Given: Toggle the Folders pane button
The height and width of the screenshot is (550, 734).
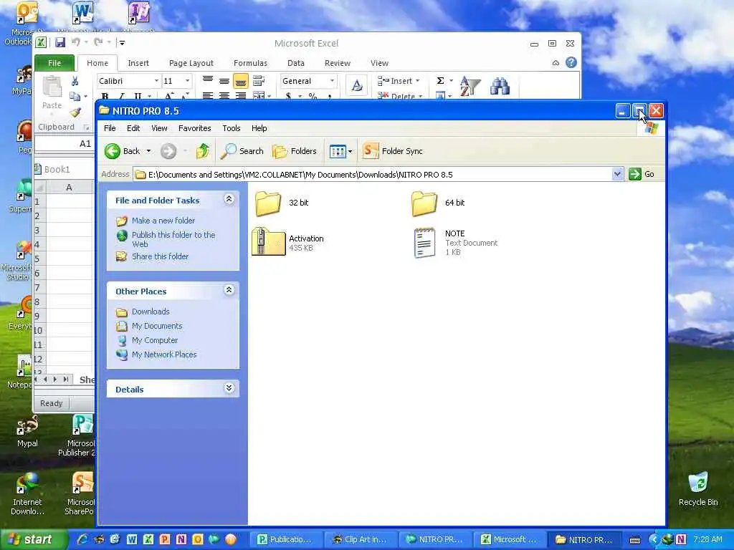Looking at the screenshot, I should 295,151.
